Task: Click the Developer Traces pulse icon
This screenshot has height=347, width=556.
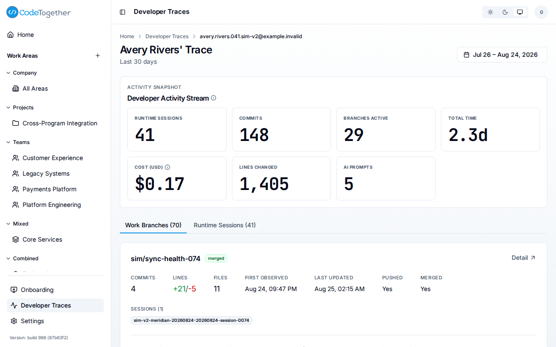Action: [14, 305]
